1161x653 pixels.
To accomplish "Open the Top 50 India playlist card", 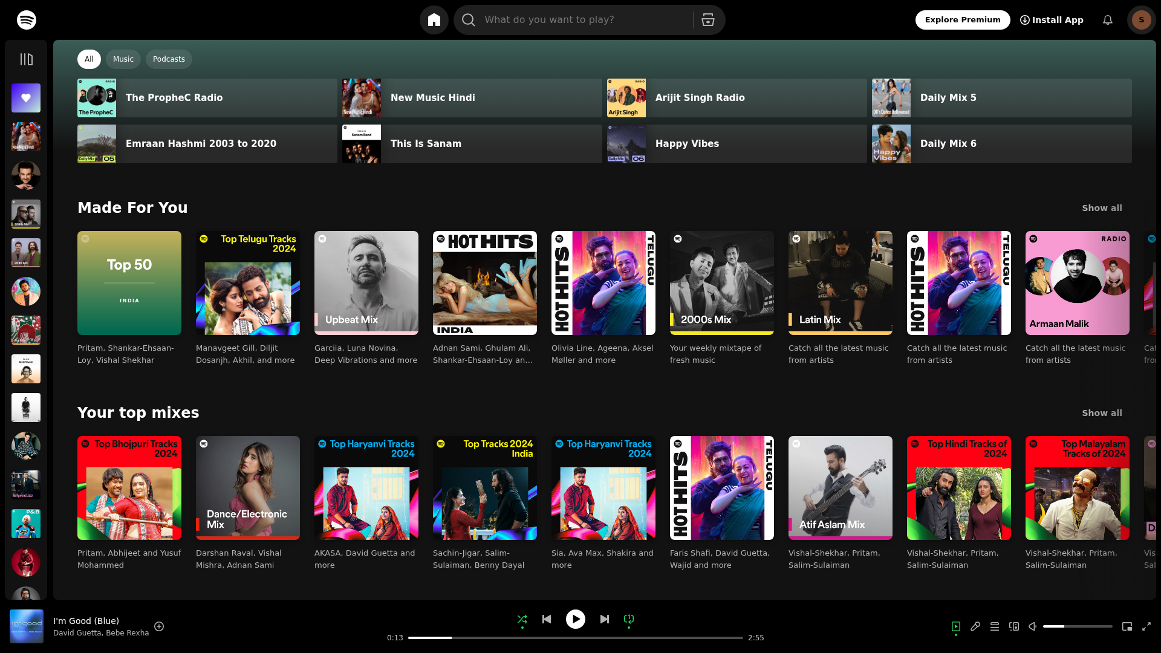I will (x=129, y=283).
